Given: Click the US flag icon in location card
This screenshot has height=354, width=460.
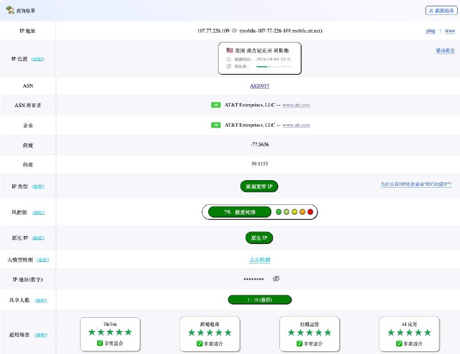Looking at the screenshot, I should pyautogui.click(x=229, y=50).
